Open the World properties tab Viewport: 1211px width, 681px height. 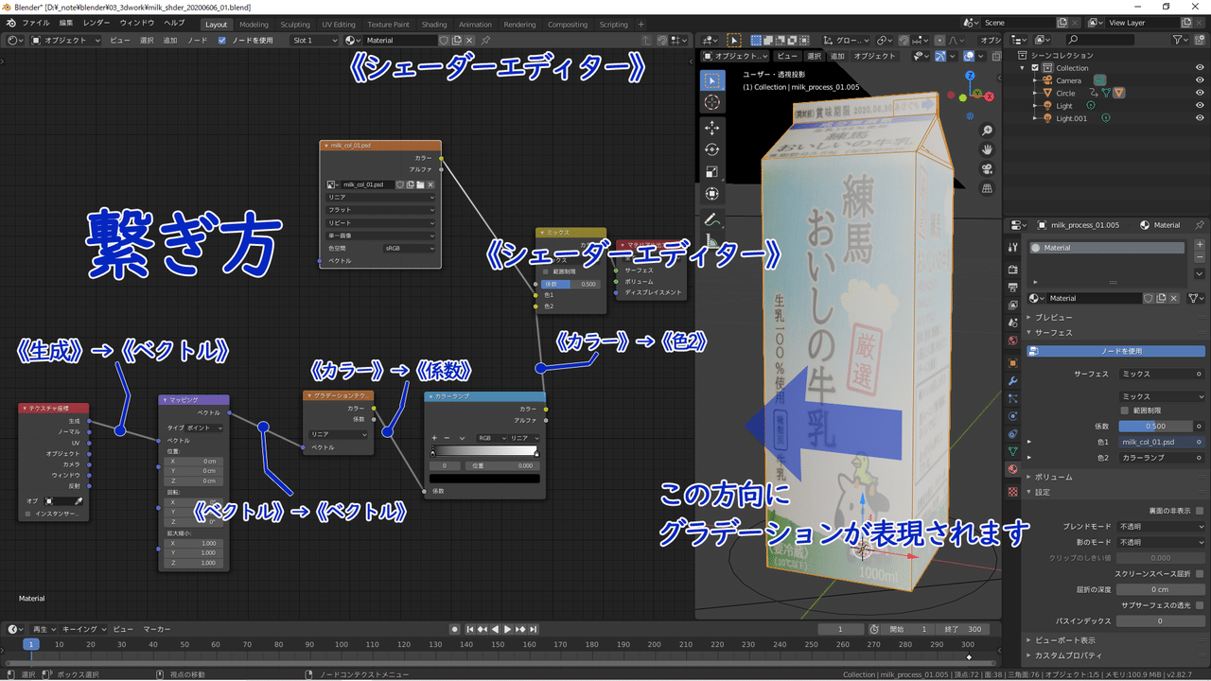click(1012, 340)
